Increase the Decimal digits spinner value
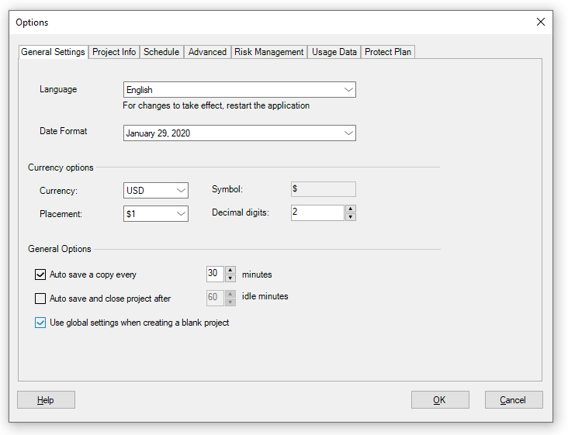 pyautogui.click(x=351, y=209)
